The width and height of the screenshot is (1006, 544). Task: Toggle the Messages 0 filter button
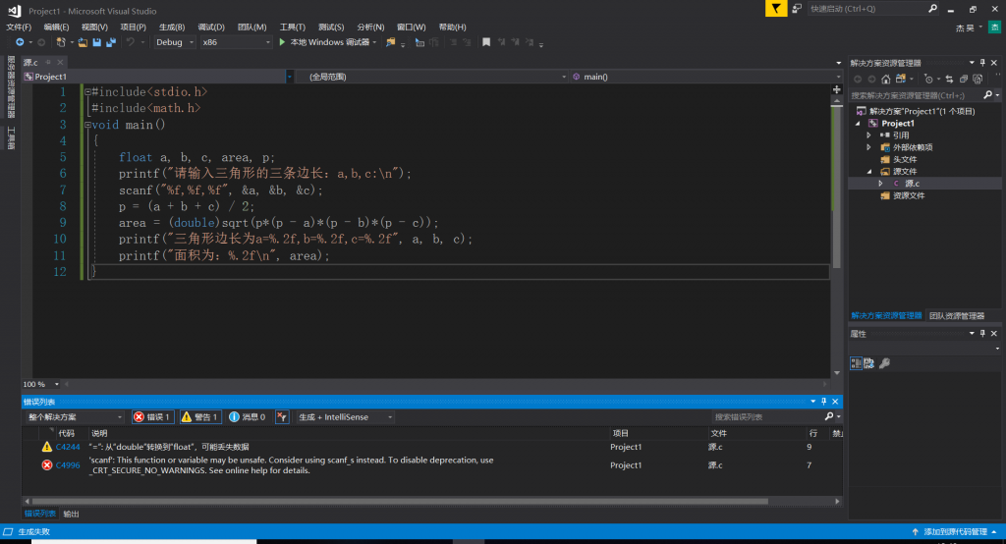(248, 417)
